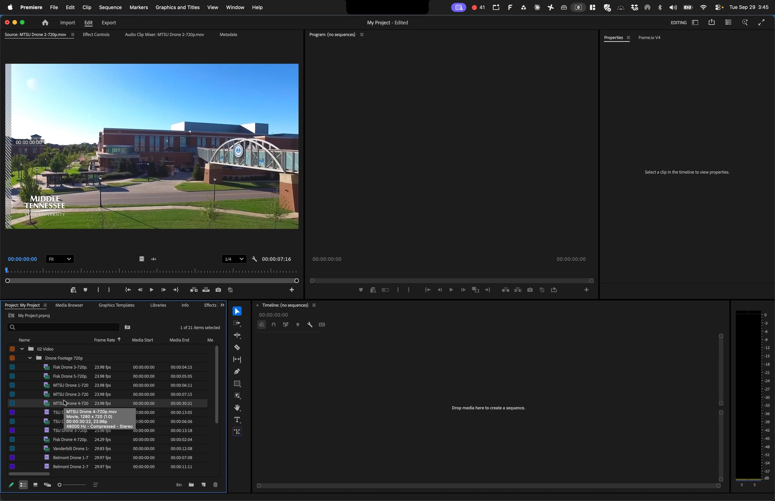Open Timeline display settings wrench

point(310,325)
